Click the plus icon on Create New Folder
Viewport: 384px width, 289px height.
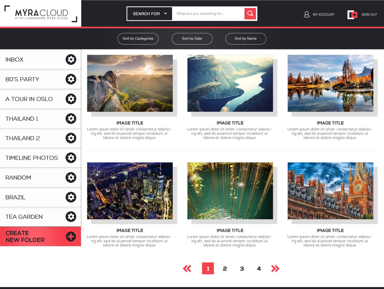tap(71, 236)
